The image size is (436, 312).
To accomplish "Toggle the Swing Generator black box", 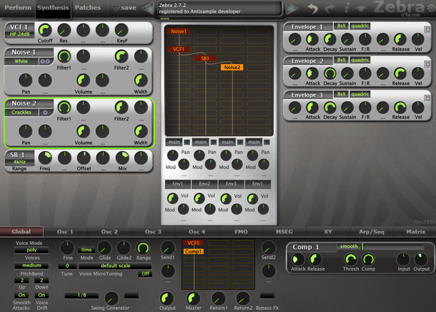I will pyautogui.click(x=131, y=296).
